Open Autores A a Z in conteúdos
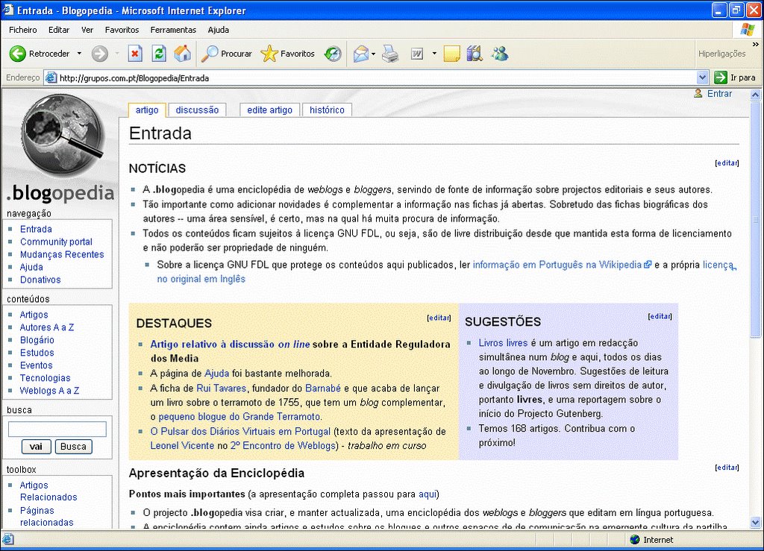 pos(47,327)
